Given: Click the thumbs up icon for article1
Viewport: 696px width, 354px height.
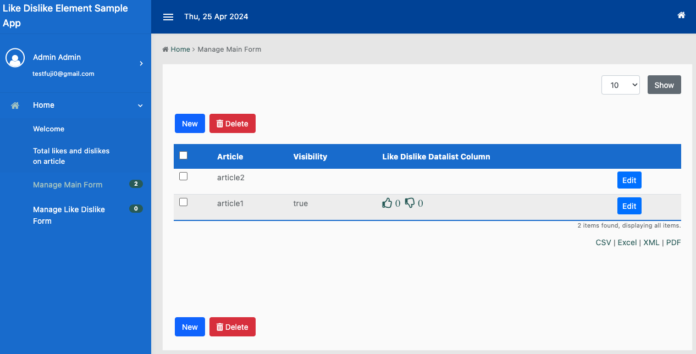Looking at the screenshot, I should (x=387, y=203).
